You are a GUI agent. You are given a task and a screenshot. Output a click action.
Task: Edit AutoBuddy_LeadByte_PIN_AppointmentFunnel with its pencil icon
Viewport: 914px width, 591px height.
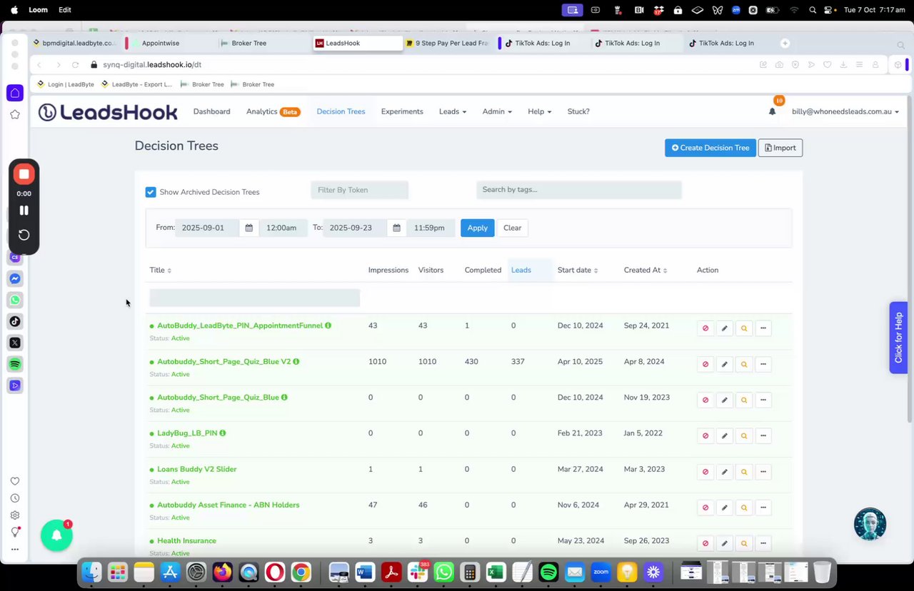pyautogui.click(x=725, y=328)
